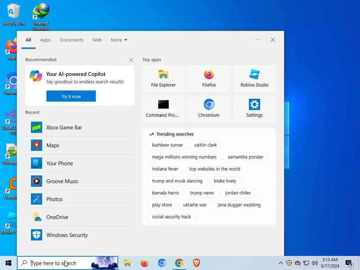360x270 pixels.
Task: Switch to the Apps tab
Action: (x=45, y=40)
